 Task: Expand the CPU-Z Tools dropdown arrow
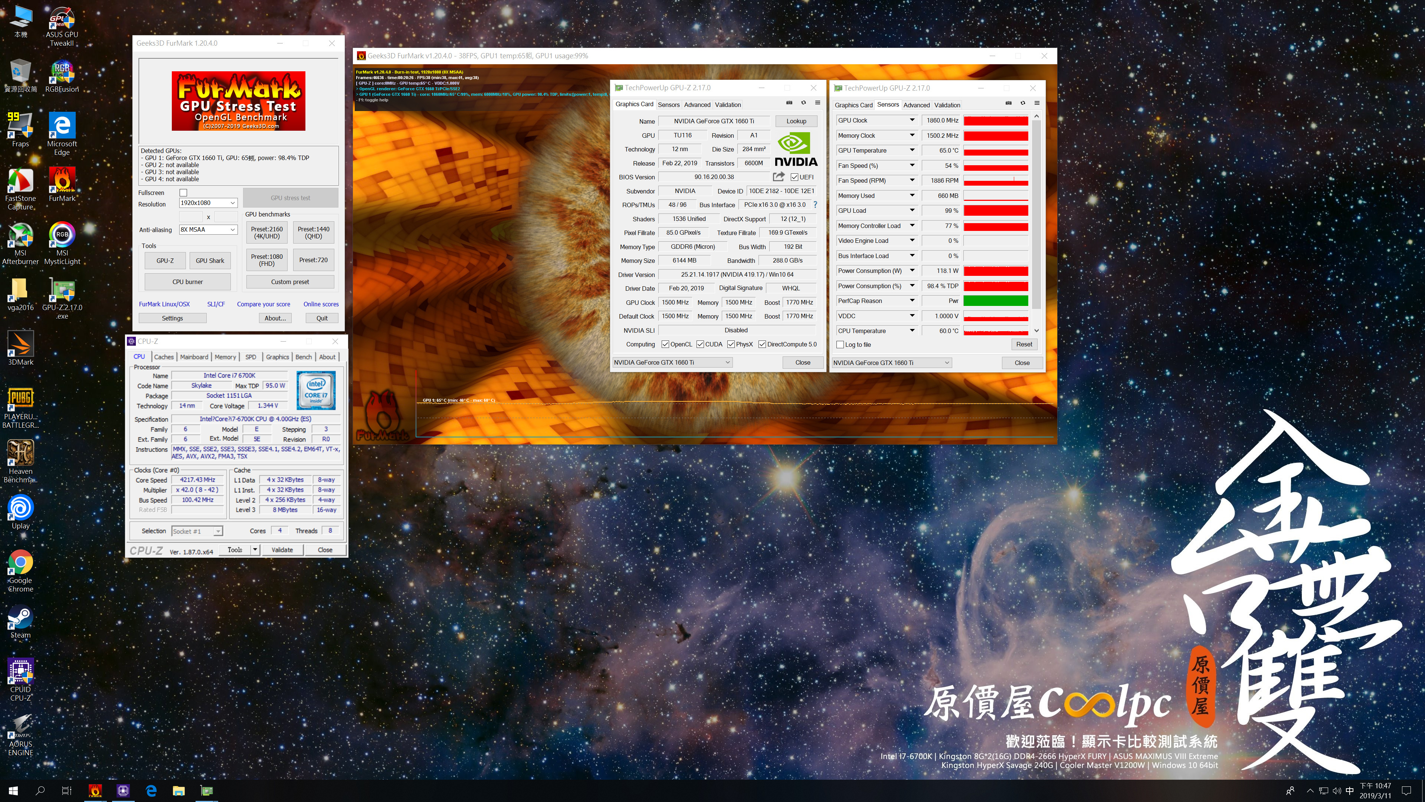[x=255, y=550]
